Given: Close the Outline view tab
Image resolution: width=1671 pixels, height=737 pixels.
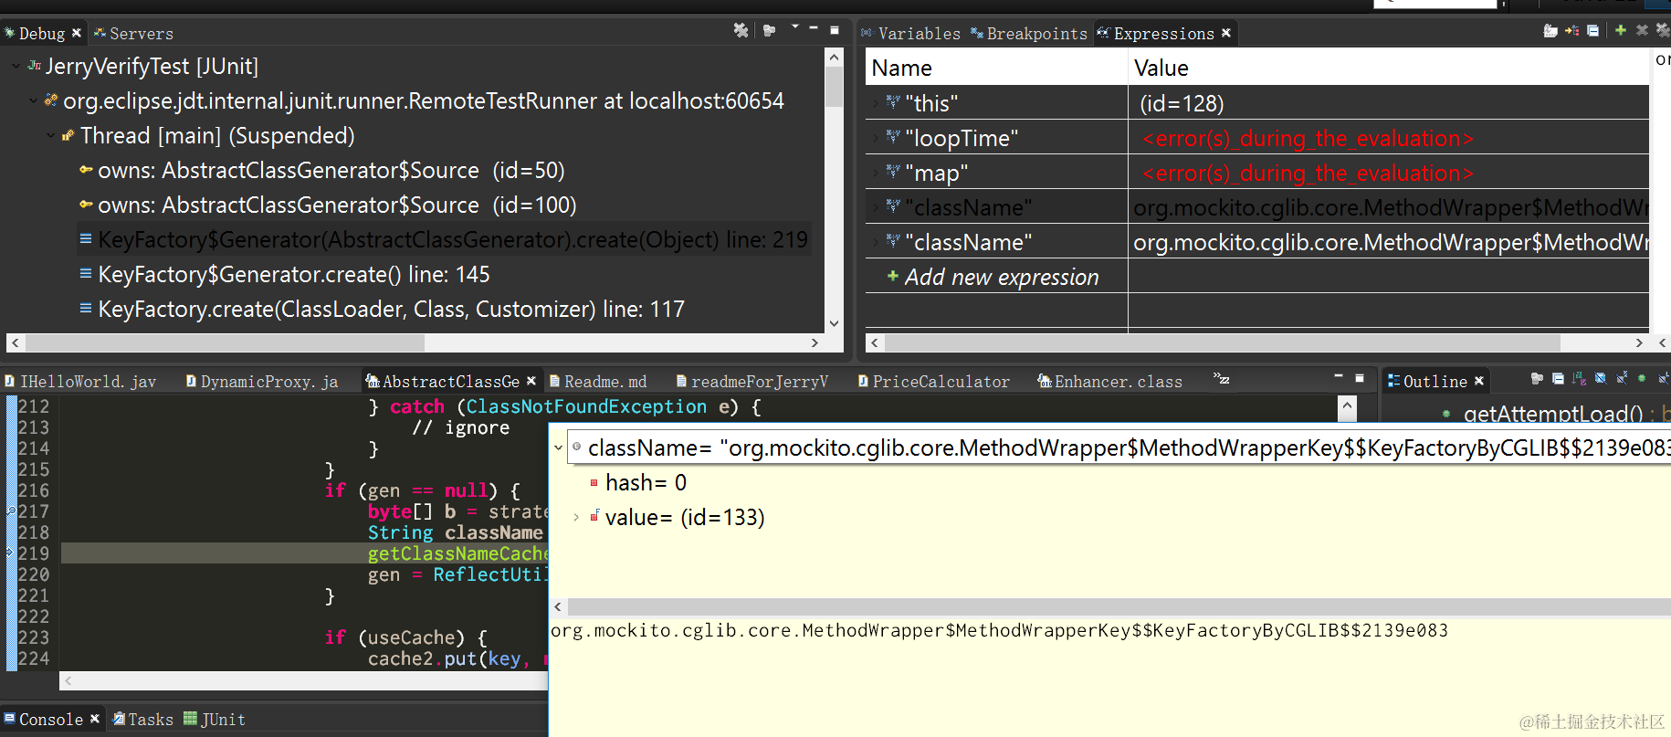Looking at the screenshot, I should [x=1479, y=381].
